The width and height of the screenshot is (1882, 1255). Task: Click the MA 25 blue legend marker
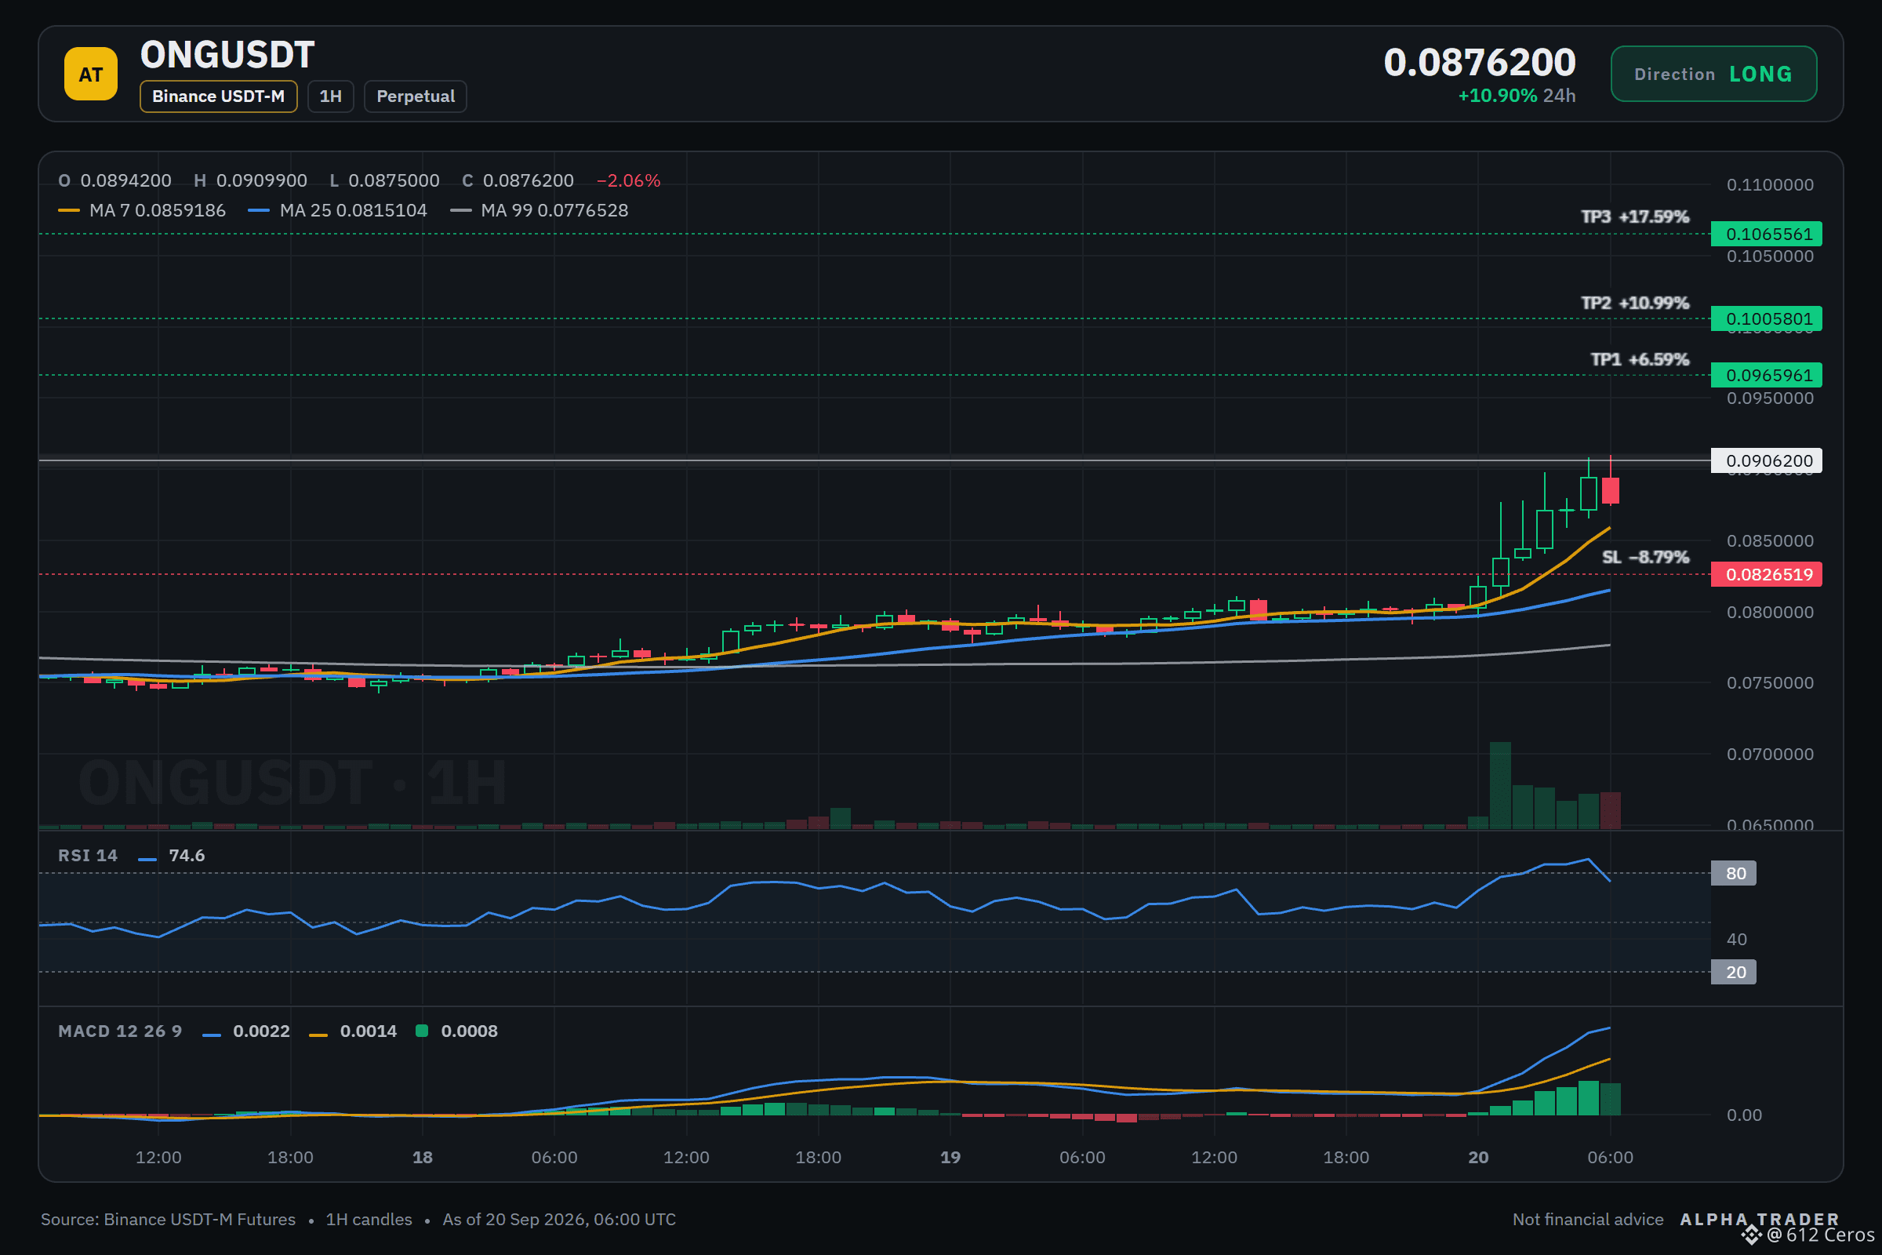259,210
